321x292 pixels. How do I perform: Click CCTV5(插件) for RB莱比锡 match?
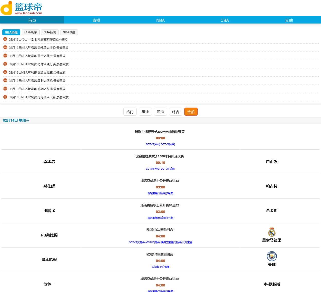pyautogui.click(x=153, y=242)
